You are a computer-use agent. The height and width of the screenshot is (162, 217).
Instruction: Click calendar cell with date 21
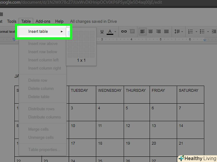click(x=190, y=147)
